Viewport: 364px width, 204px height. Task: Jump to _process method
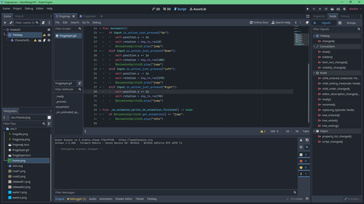pyautogui.click(x=61, y=101)
